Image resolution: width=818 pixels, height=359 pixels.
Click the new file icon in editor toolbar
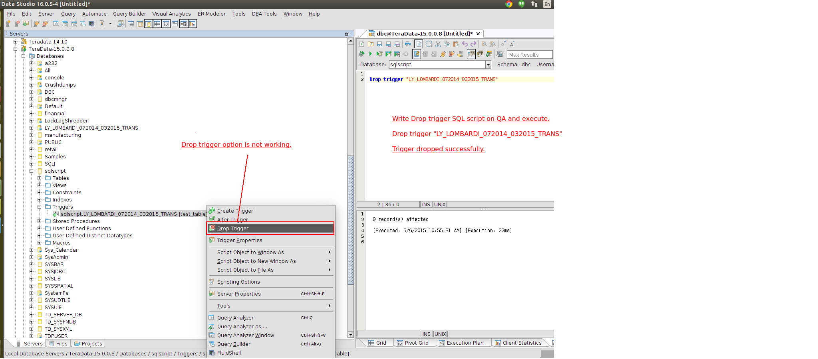(362, 44)
